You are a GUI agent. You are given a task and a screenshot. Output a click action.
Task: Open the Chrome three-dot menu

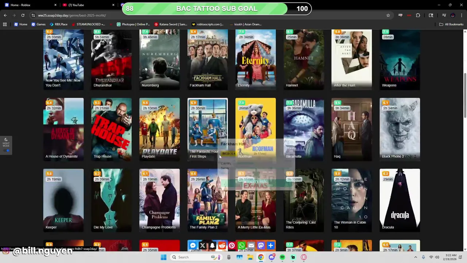click(x=462, y=15)
